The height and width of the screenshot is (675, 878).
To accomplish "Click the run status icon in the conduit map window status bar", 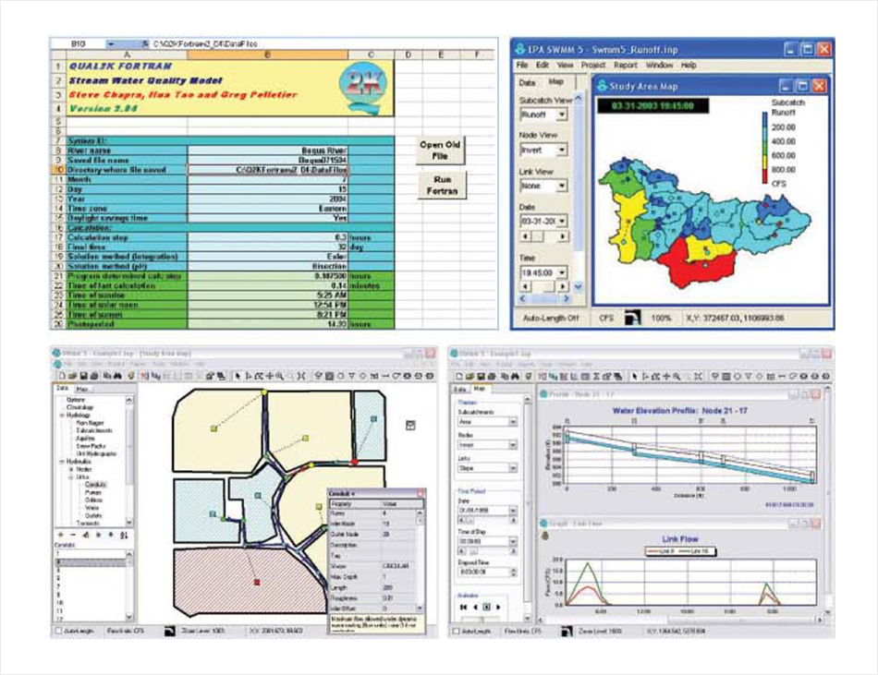I will pos(170,631).
